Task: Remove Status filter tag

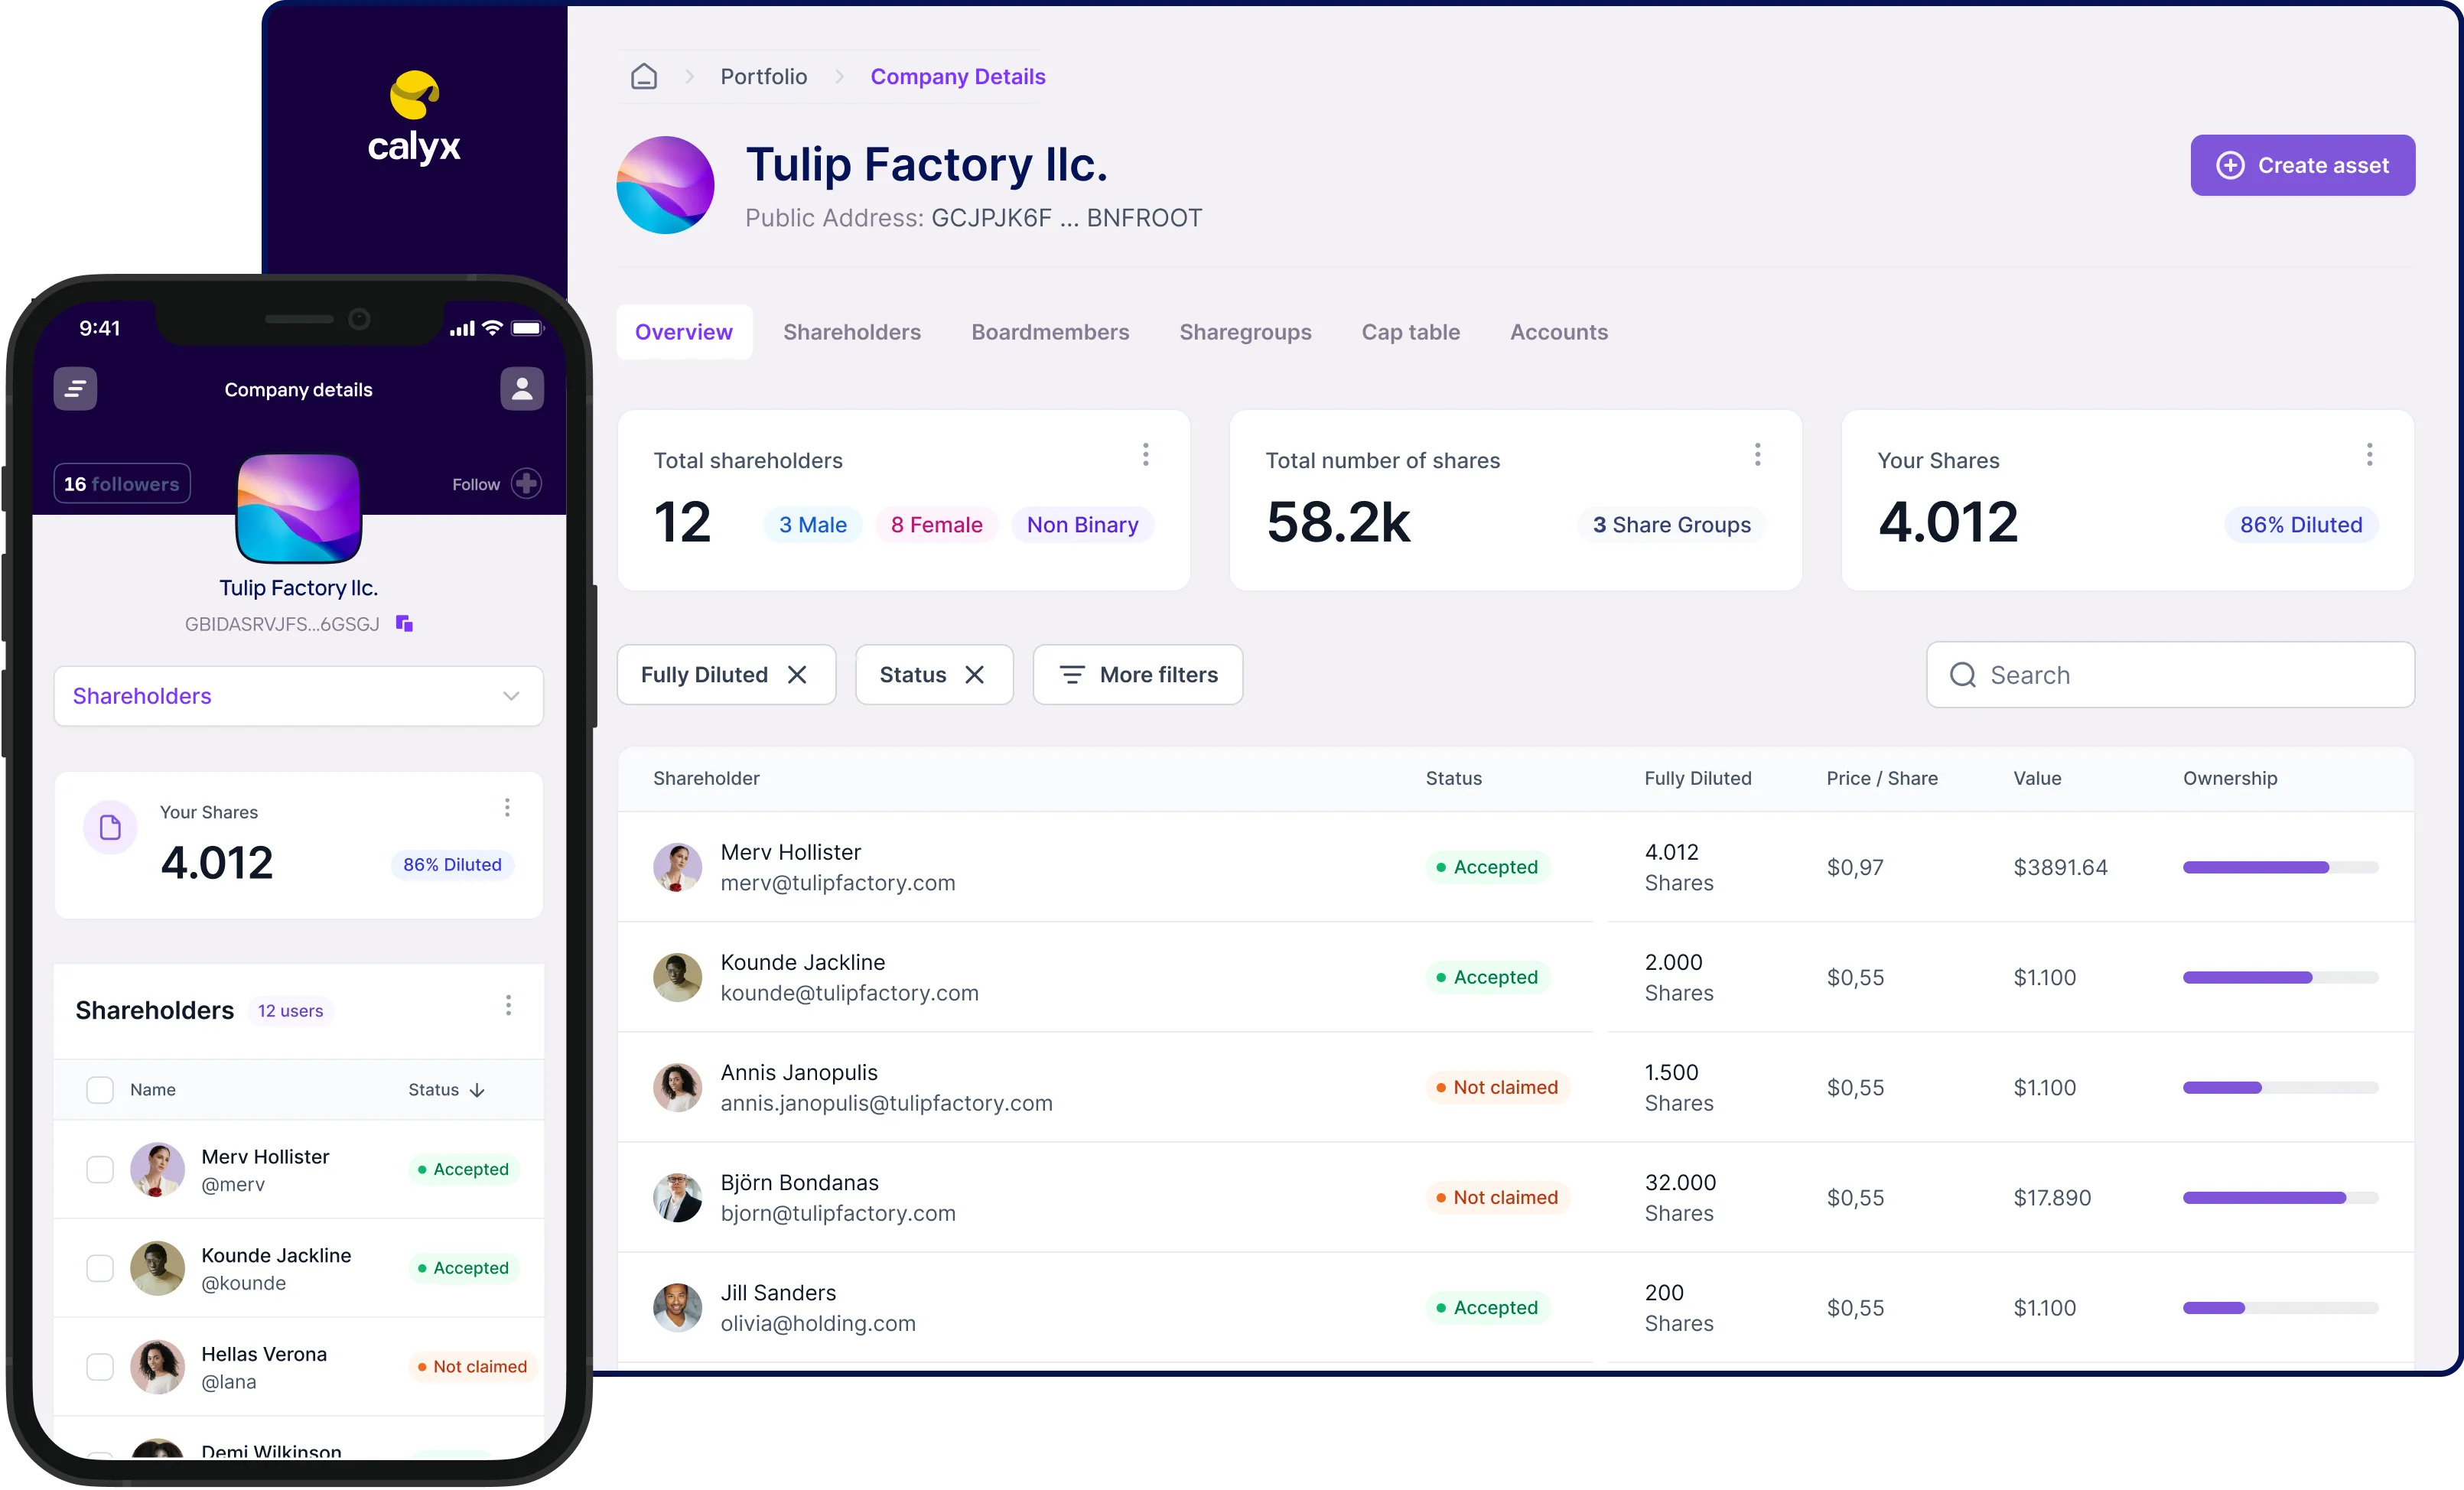Action: point(978,675)
